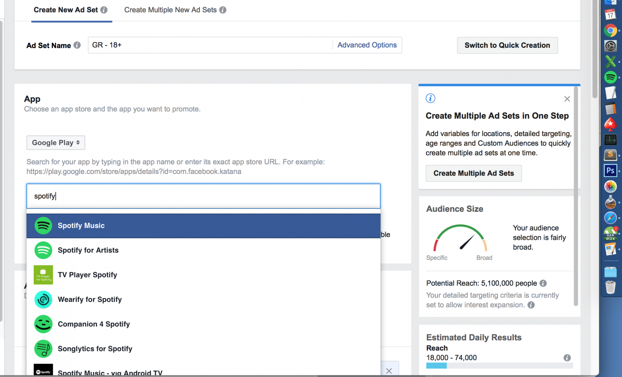Click the Audience Size gauge
The image size is (622, 377).
460,238
